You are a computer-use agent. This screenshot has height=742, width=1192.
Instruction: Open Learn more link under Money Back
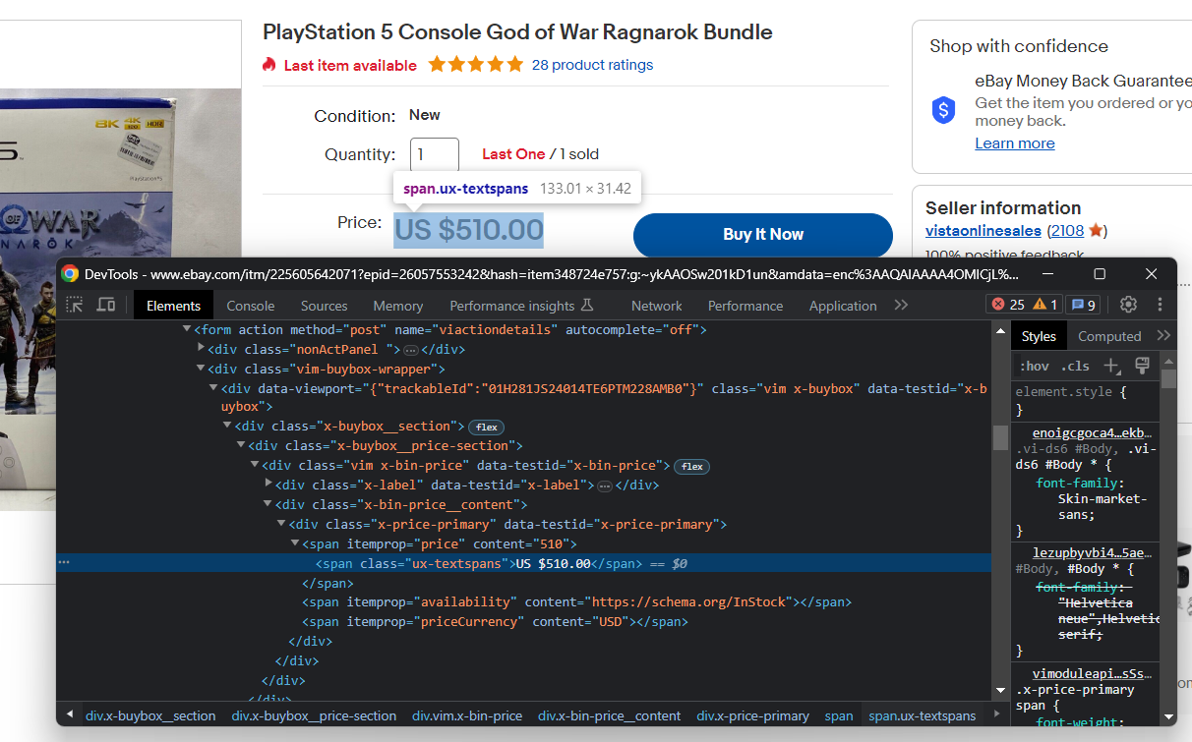(1015, 143)
